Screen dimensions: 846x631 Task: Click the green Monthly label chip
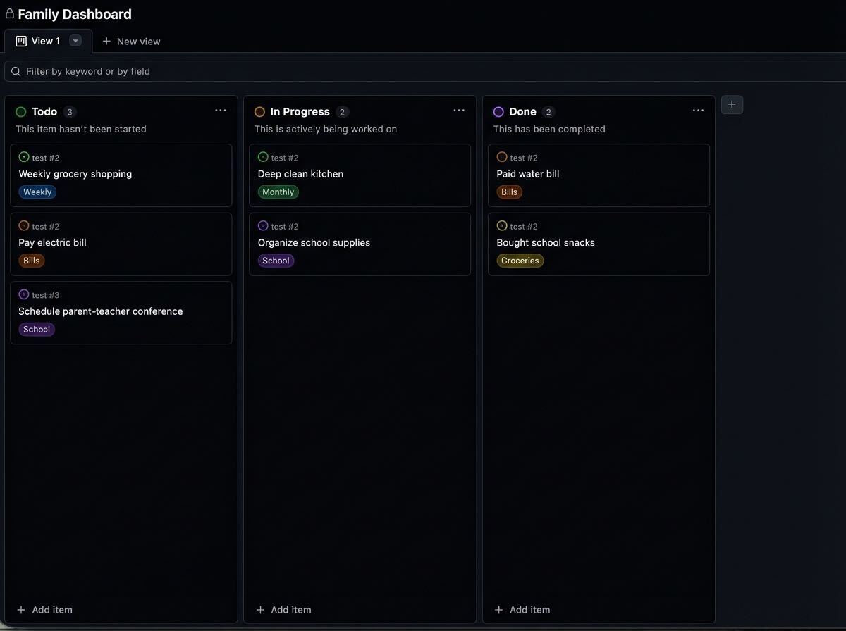[278, 192]
